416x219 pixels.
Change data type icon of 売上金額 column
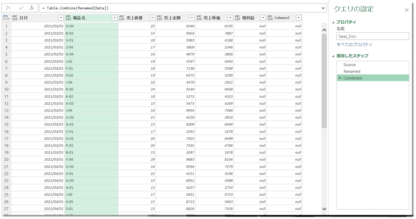pyautogui.click(x=159, y=18)
